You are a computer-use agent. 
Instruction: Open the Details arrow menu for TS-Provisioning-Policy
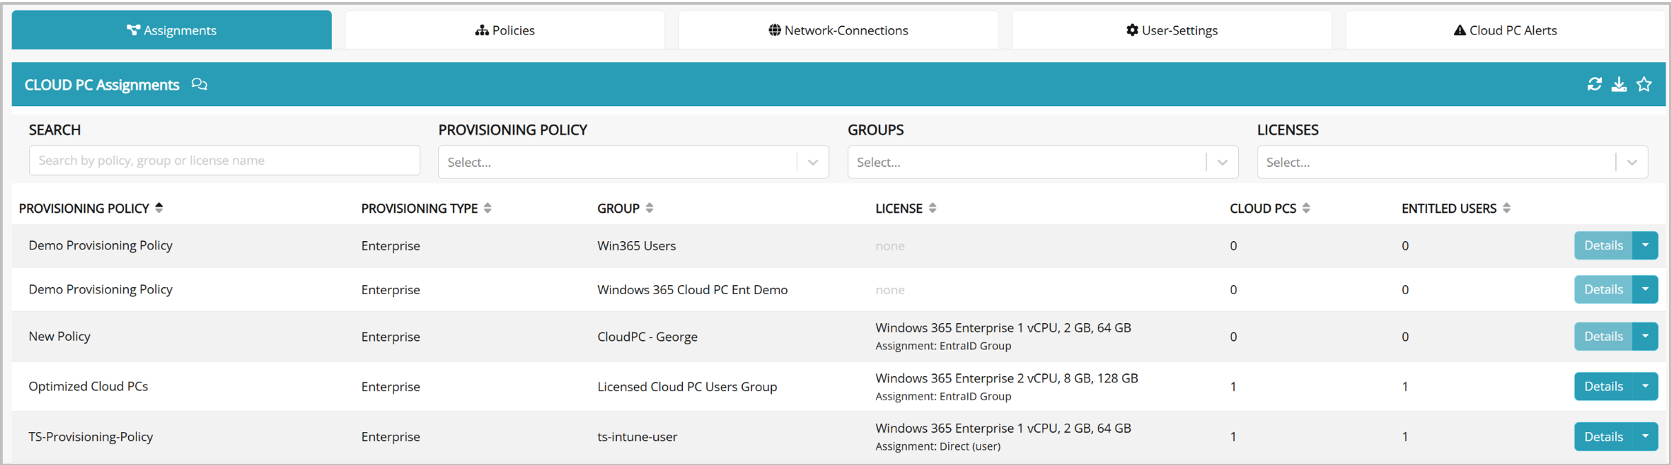1645,437
